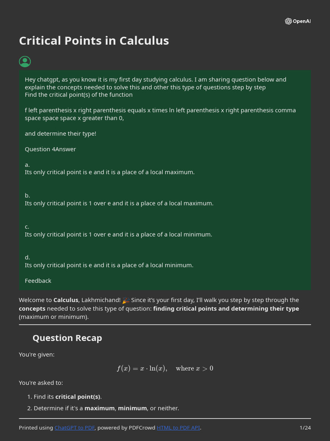
Task: Click the Critical Points in Calculus title
Action: tap(94, 40)
